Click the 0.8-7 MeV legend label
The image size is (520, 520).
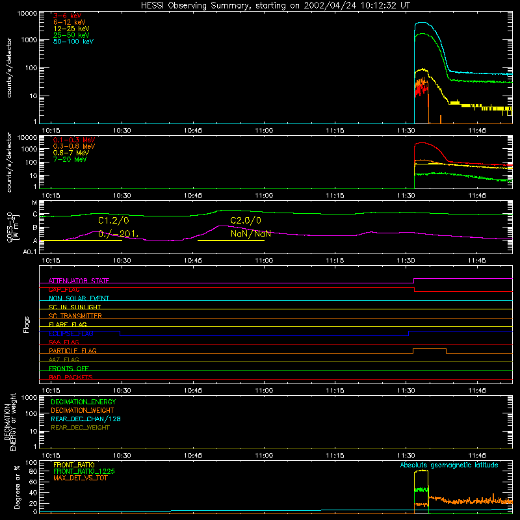71,153
